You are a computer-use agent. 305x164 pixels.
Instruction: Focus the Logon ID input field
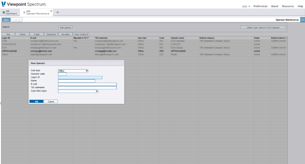(80, 77)
